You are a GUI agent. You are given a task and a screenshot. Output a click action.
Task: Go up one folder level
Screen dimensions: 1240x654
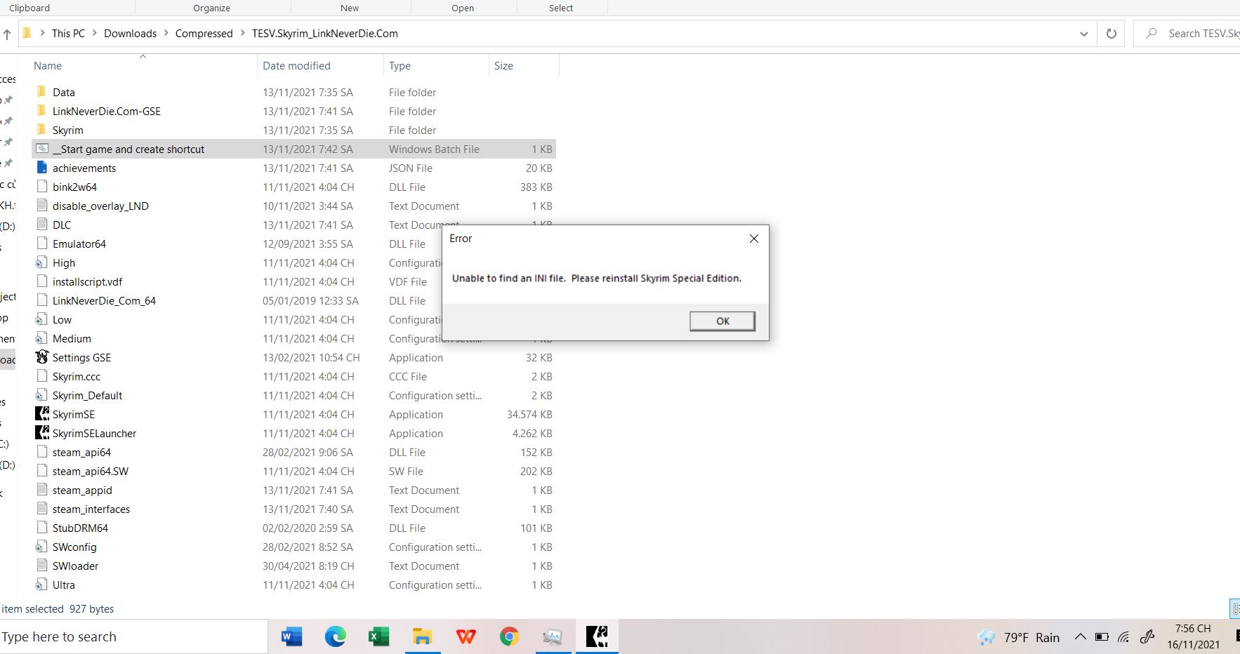(x=7, y=34)
